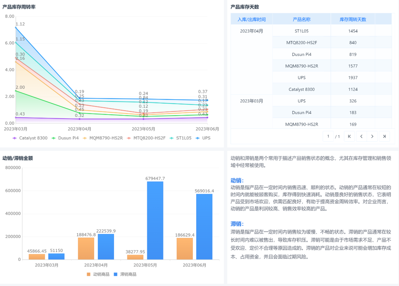Viewport: 399px width, 286px height.
Task: Select the turnover days value 183
Action: (x=353, y=112)
